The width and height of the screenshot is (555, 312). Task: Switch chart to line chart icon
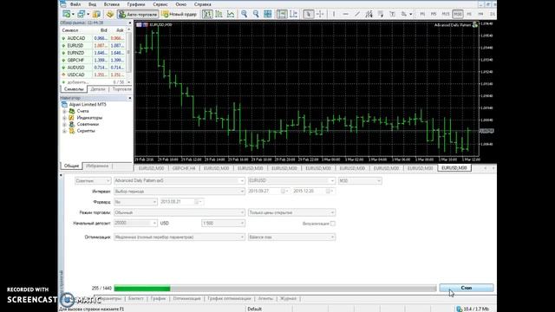coord(231,14)
